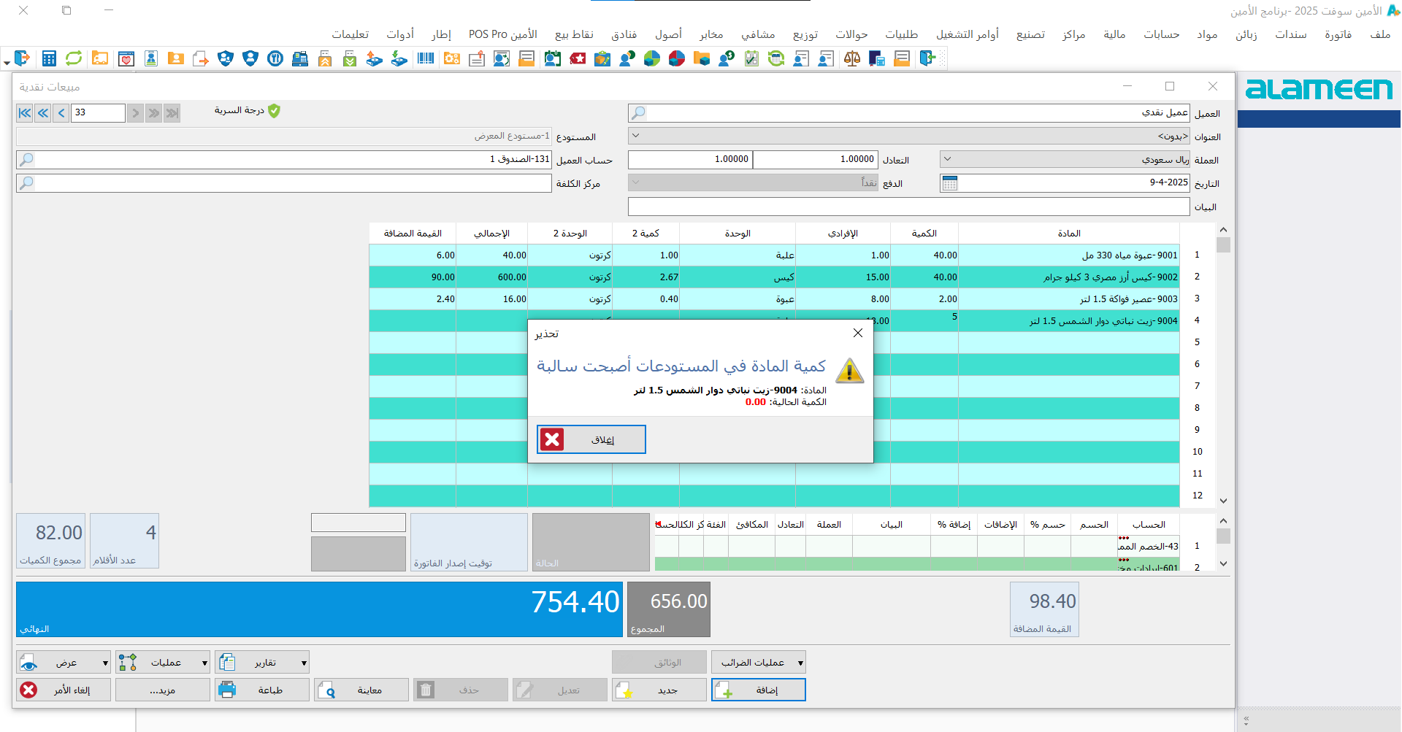Image resolution: width=1402 pixels, height=732 pixels.
Task: Click the cash register toolbar icon
Action: tap(300, 58)
